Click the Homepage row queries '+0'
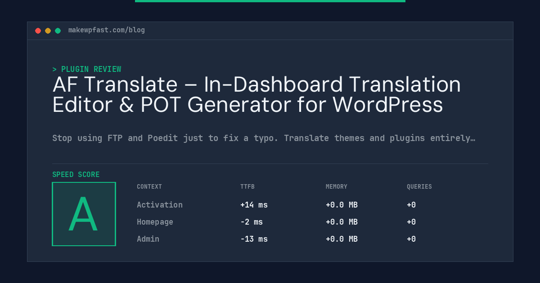Image resolution: width=540 pixels, height=283 pixels. [411, 222]
